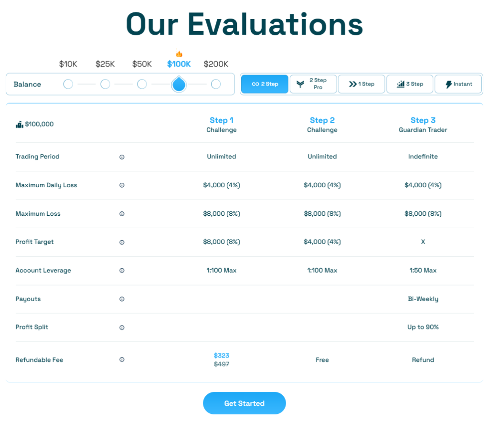Open the 3 Step evaluation tab

[410, 84]
